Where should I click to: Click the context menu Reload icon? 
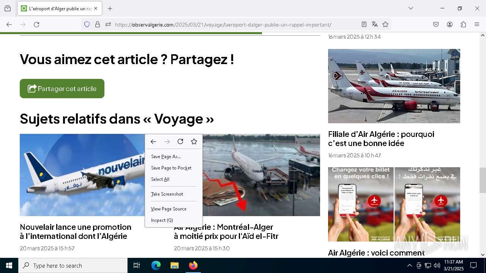point(180,142)
